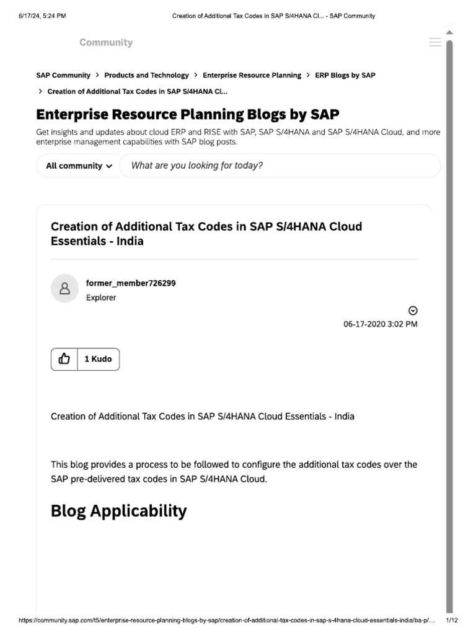The height and width of the screenshot is (635, 476).
Task: Click the Enterprise Resource Planning Blogs by SAP heading
Action: pos(188,115)
